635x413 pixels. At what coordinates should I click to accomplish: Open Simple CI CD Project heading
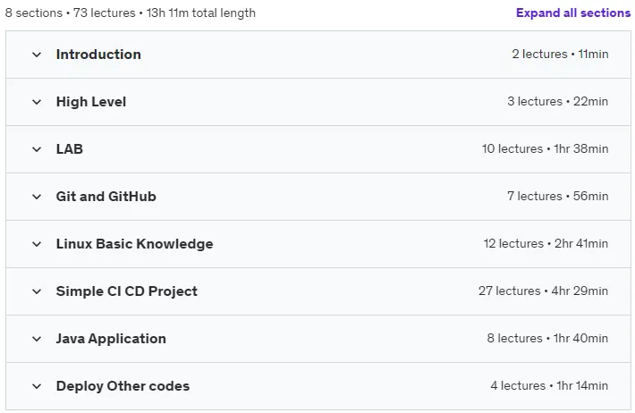(127, 291)
